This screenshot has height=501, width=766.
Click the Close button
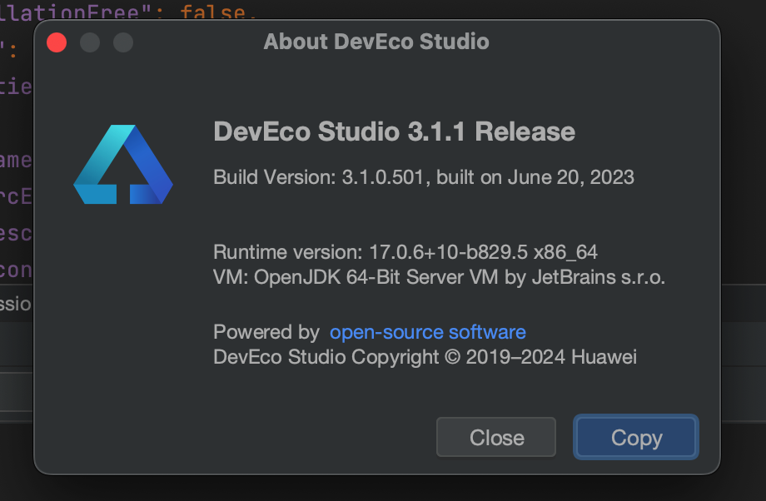tap(496, 437)
